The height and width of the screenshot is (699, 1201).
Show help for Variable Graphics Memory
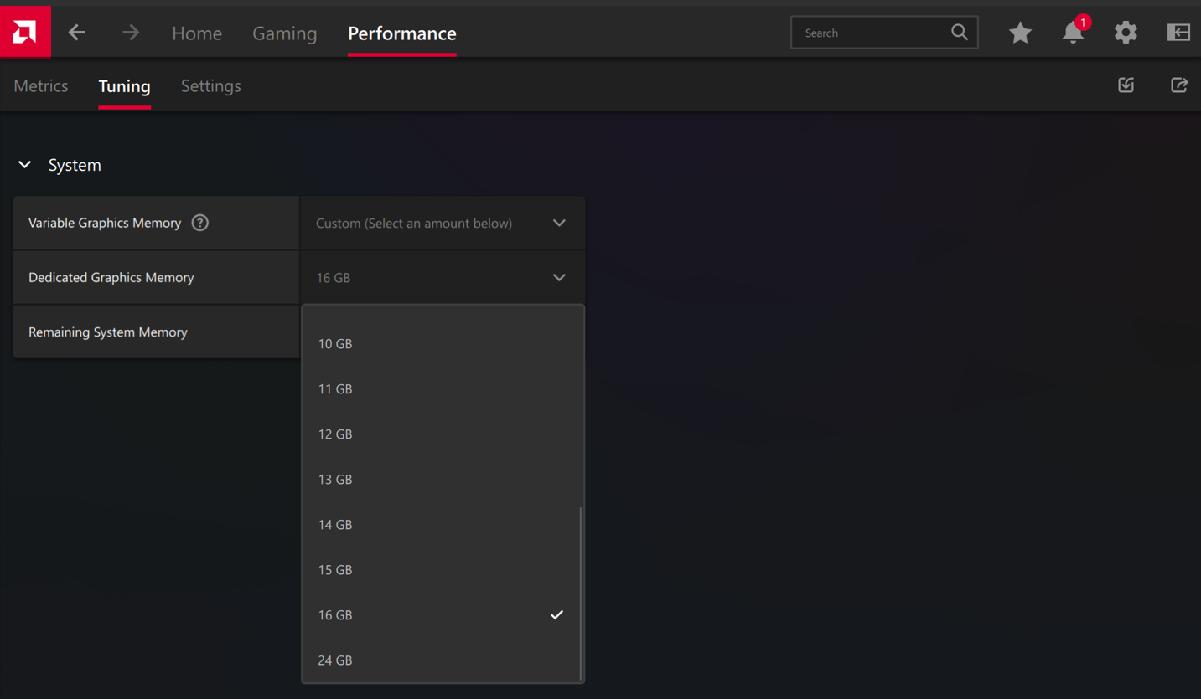point(199,223)
